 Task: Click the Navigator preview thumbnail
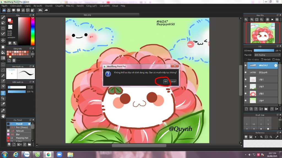coord(262,33)
